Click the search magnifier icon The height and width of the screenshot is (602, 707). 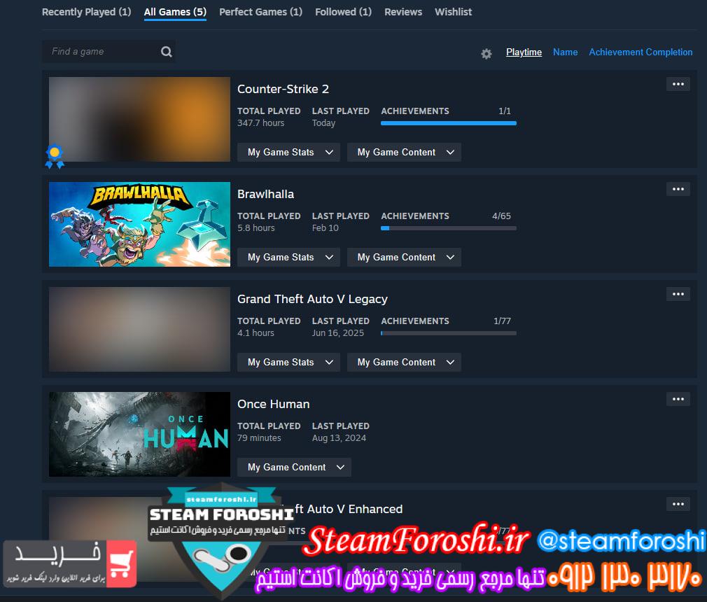[x=167, y=52]
